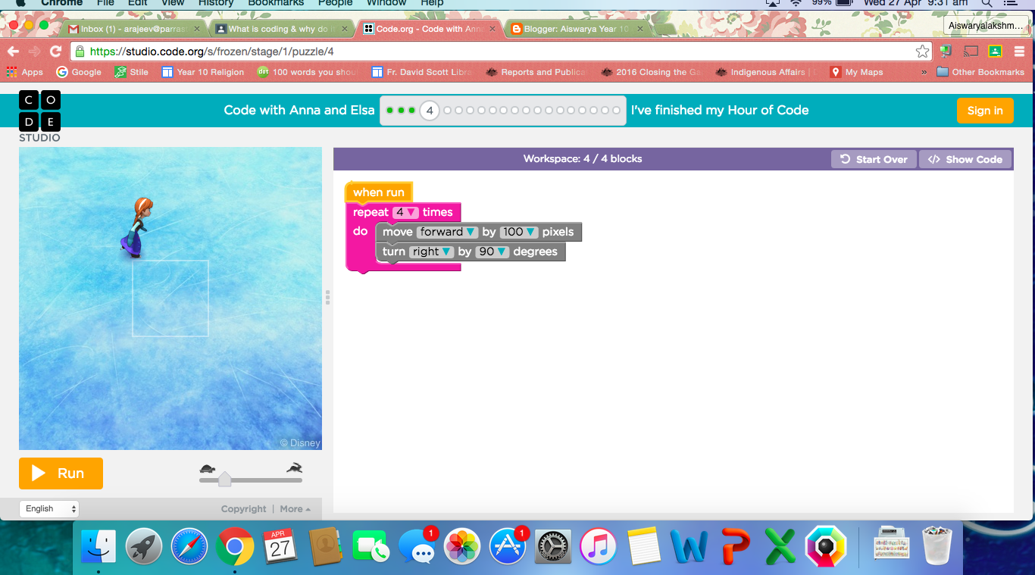Open the Copyright link
Image resolution: width=1035 pixels, height=575 pixels.
(x=244, y=509)
